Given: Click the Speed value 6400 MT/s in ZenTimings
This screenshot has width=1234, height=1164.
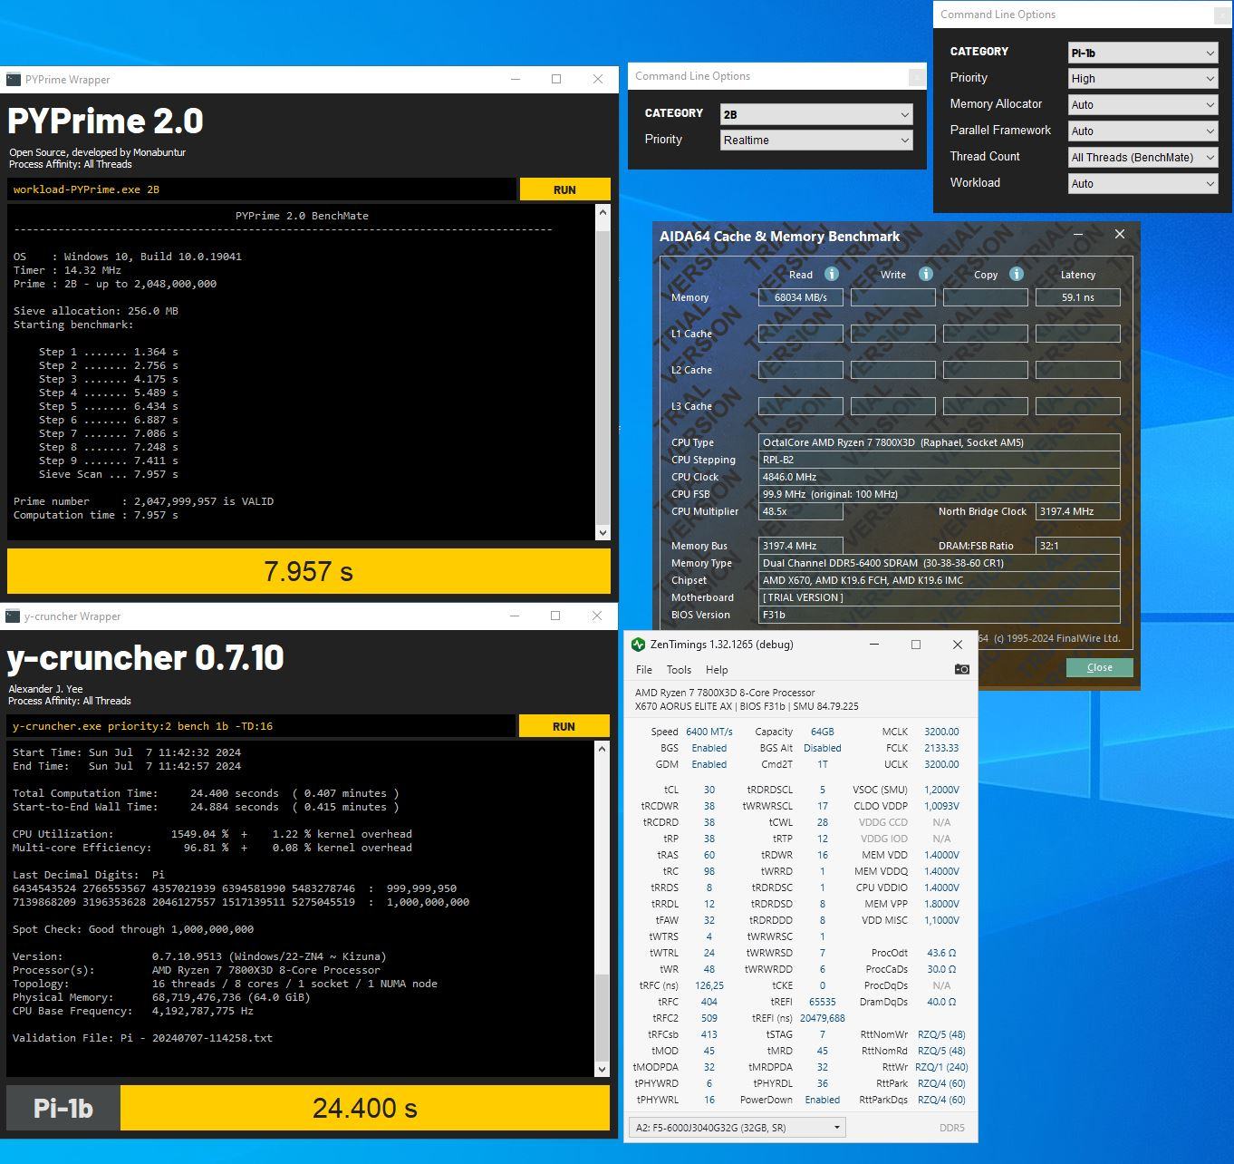Looking at the screenshot, I should (x=709, y=732).
